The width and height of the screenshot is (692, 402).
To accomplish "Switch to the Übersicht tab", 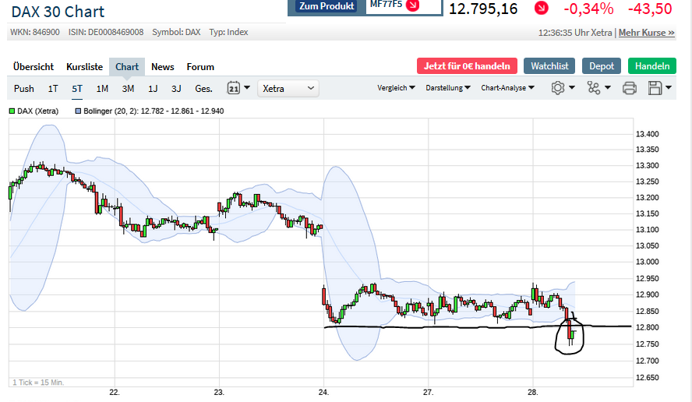I will click(x=34, y=67).
